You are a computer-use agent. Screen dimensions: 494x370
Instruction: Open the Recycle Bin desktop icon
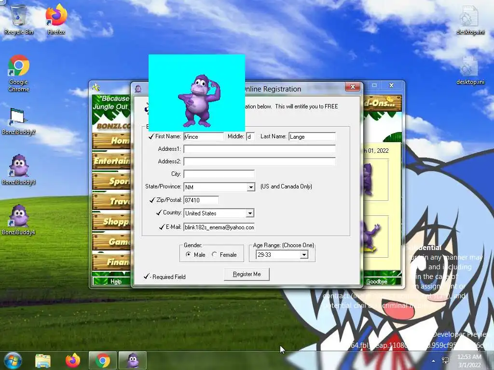point(19,19)
